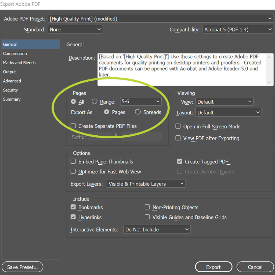Image resolution: width=275 pixels, height=275 pixels.
Task: Open the Export Layers dropdown
Action: tap(146, 183)
